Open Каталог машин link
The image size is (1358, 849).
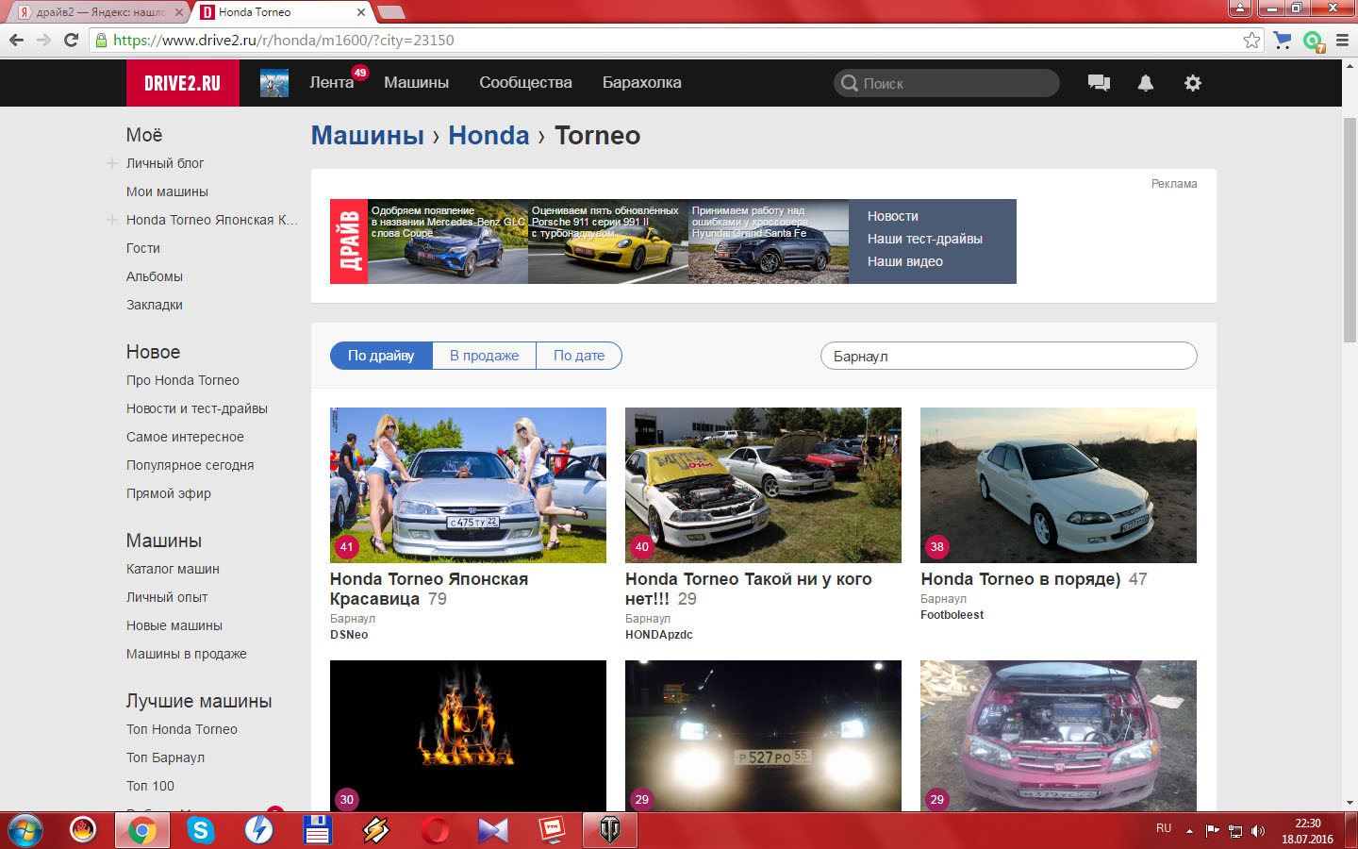pos(173,569)
